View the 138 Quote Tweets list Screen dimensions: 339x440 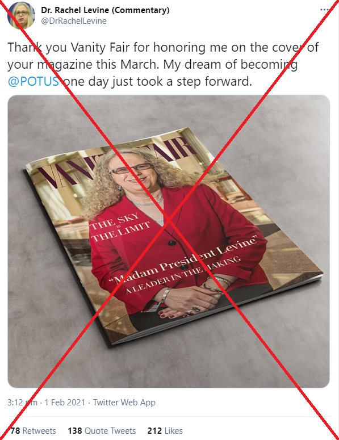[102, 431]
